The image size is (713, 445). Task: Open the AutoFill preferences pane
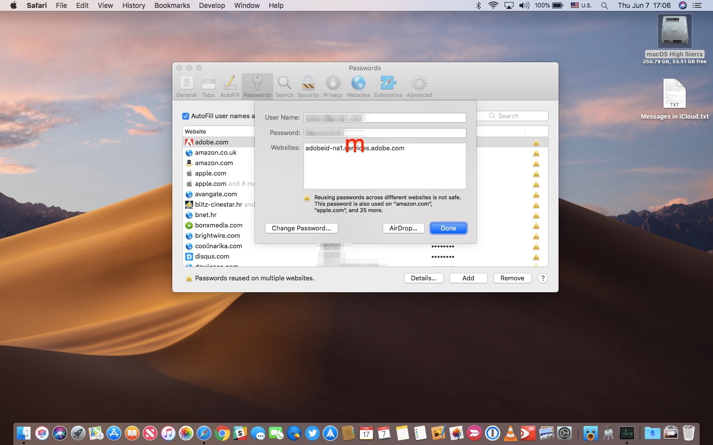tap(230, 85)
